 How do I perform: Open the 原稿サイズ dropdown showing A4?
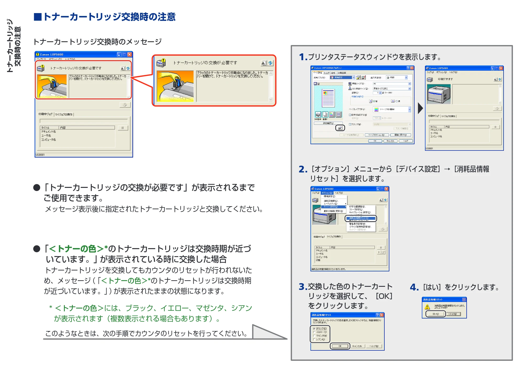point(392,84)
